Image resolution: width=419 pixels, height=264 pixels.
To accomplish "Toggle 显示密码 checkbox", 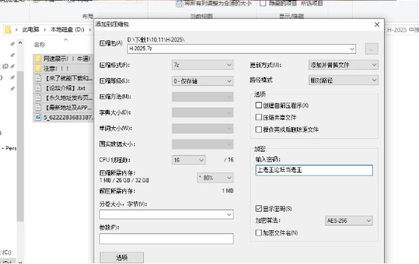I will 258,209.
